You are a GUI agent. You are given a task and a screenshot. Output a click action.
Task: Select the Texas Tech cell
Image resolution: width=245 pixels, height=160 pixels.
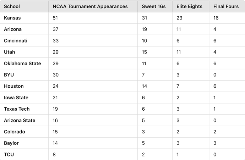pos(17,109)
